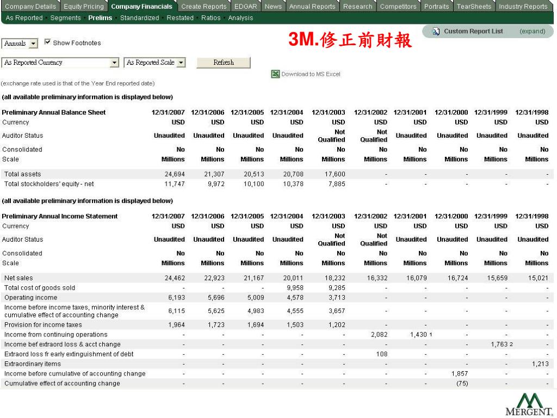This screenshot has height=418, width=557.
Task: Click the 'Operating income' row label
Action: [30, 298]
